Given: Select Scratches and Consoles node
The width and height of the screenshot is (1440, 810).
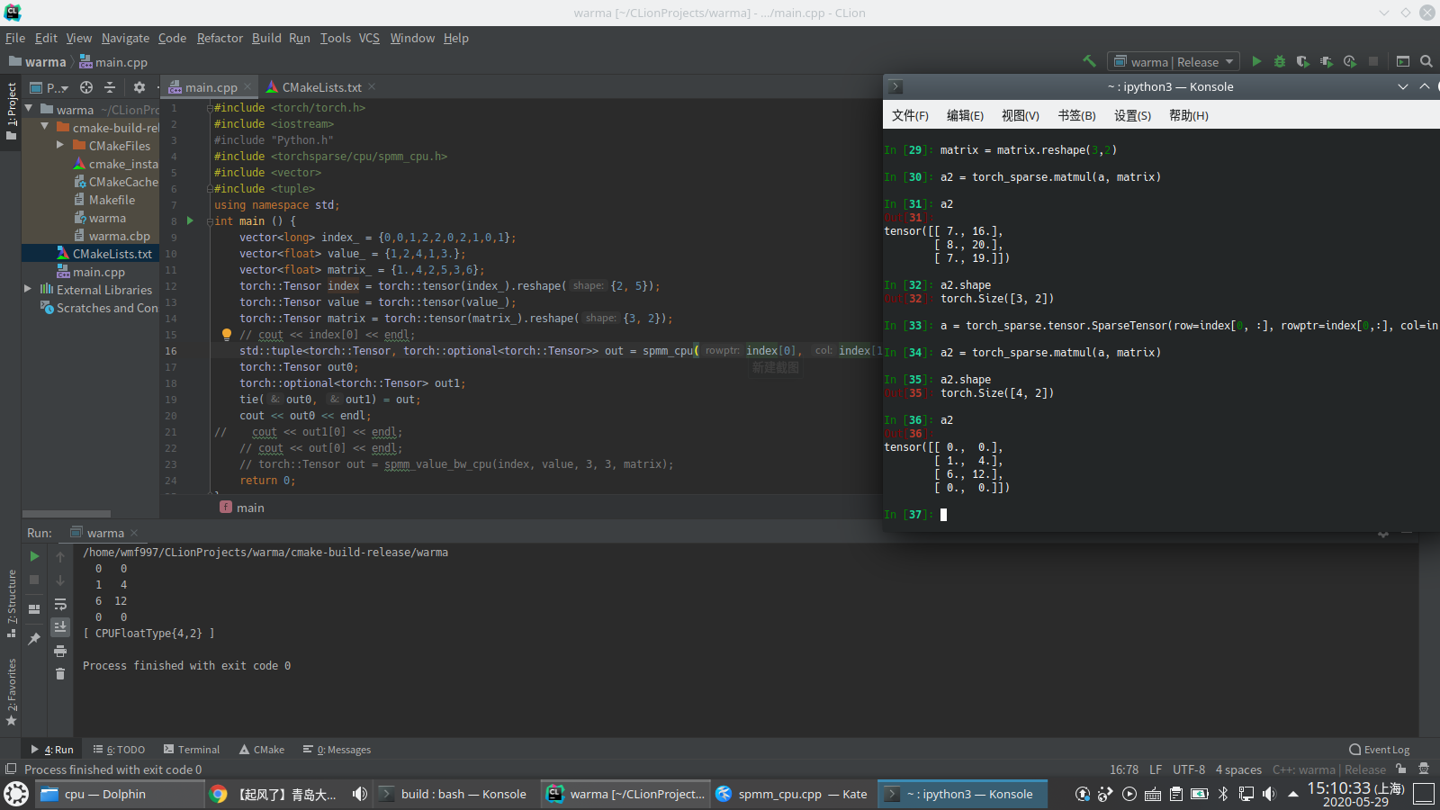Looking at the screenshot, I should pos(99,308).
